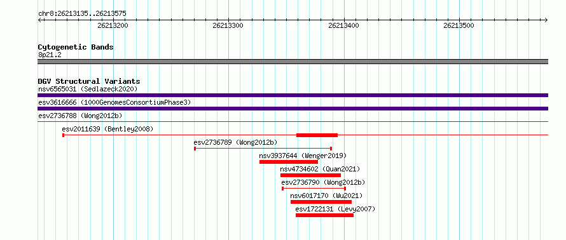Select the nsv4734602 red variant bar

pos(310,175)
